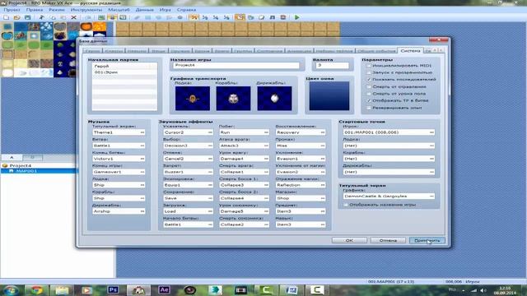527x296 pixels.
Task: Open the Resource Manager toolbar icon
Action: pos(250,17)
